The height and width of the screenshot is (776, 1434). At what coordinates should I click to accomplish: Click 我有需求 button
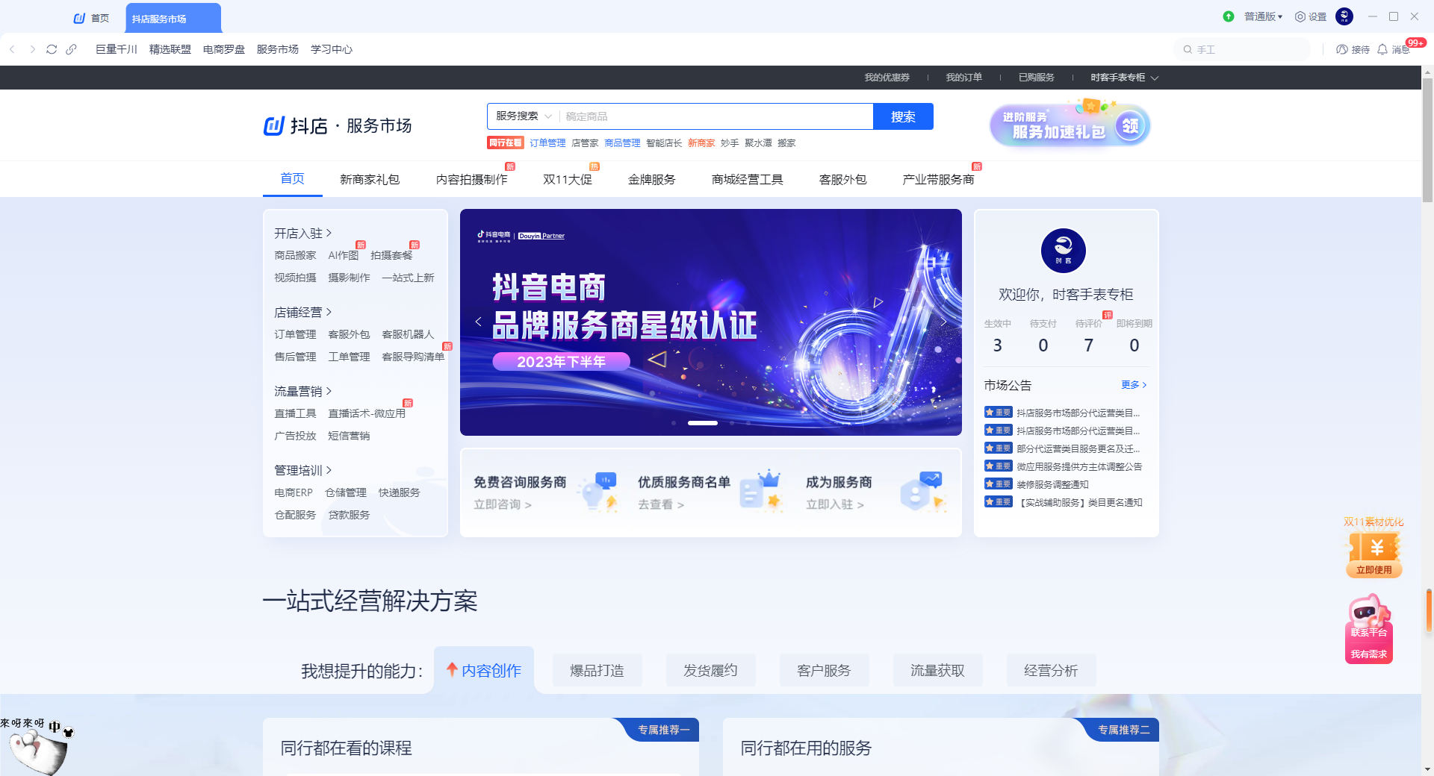coord(1369,654)
